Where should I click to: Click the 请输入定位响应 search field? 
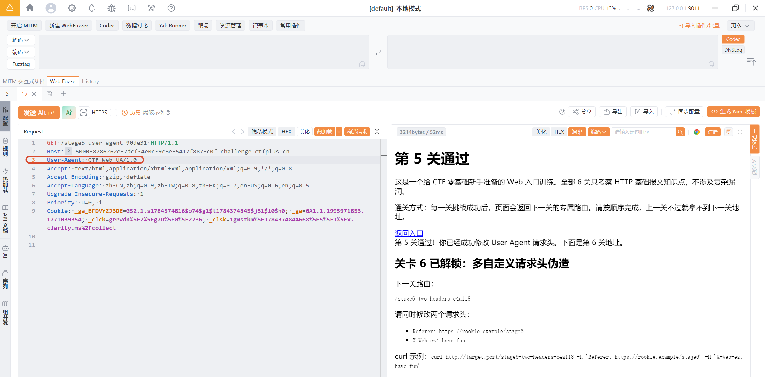point(643,132)
